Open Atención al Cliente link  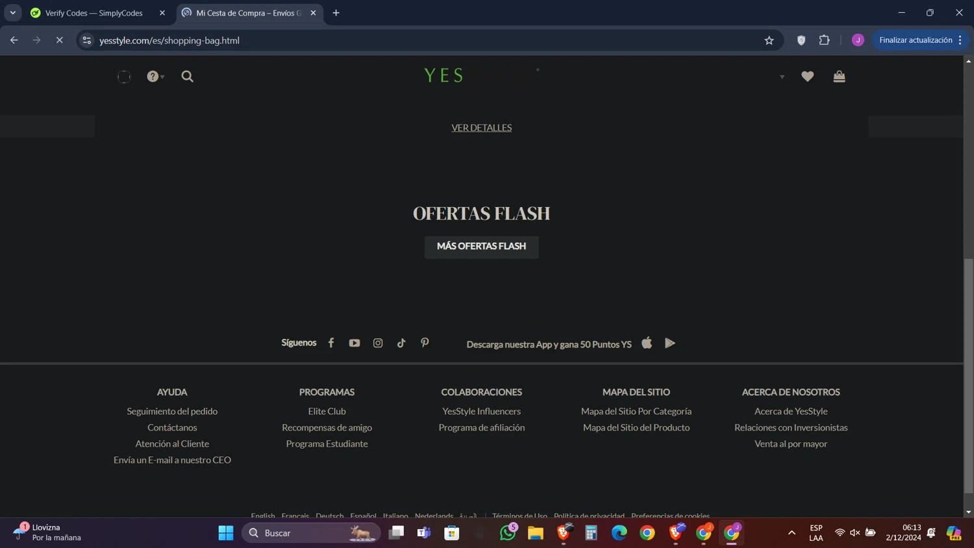(172, 444)
